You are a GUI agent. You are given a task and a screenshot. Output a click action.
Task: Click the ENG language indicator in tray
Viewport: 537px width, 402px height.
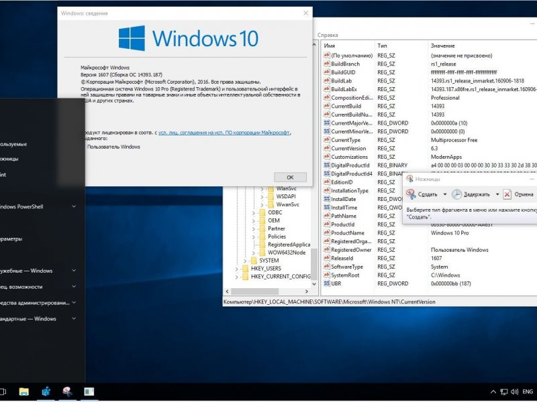coord(528,392)
